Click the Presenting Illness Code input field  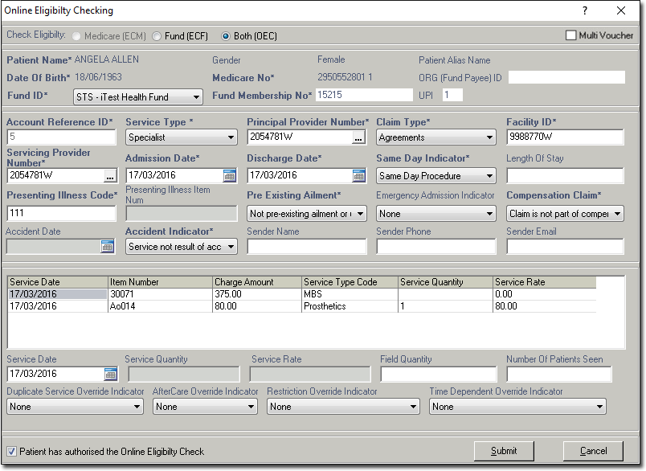point(62,214)
